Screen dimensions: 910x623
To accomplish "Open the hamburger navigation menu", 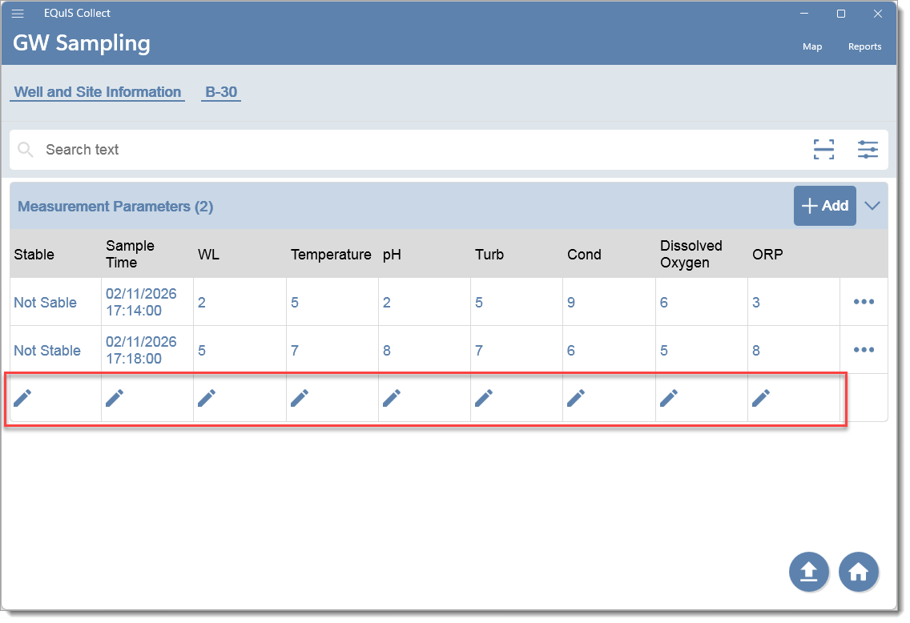I will (x=18, y=14).
